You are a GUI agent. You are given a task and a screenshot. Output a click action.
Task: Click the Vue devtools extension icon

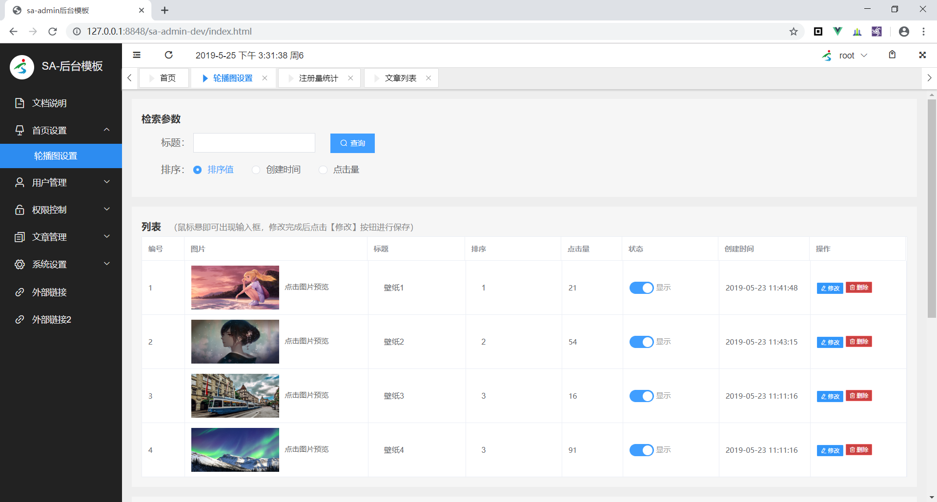(x=838, y=32)
